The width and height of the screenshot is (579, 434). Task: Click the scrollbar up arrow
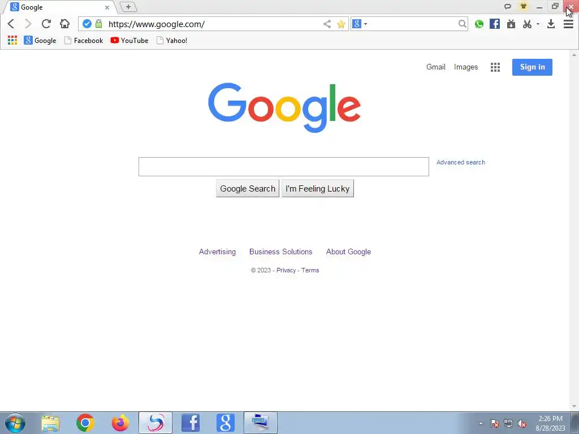tap(574, 55)
